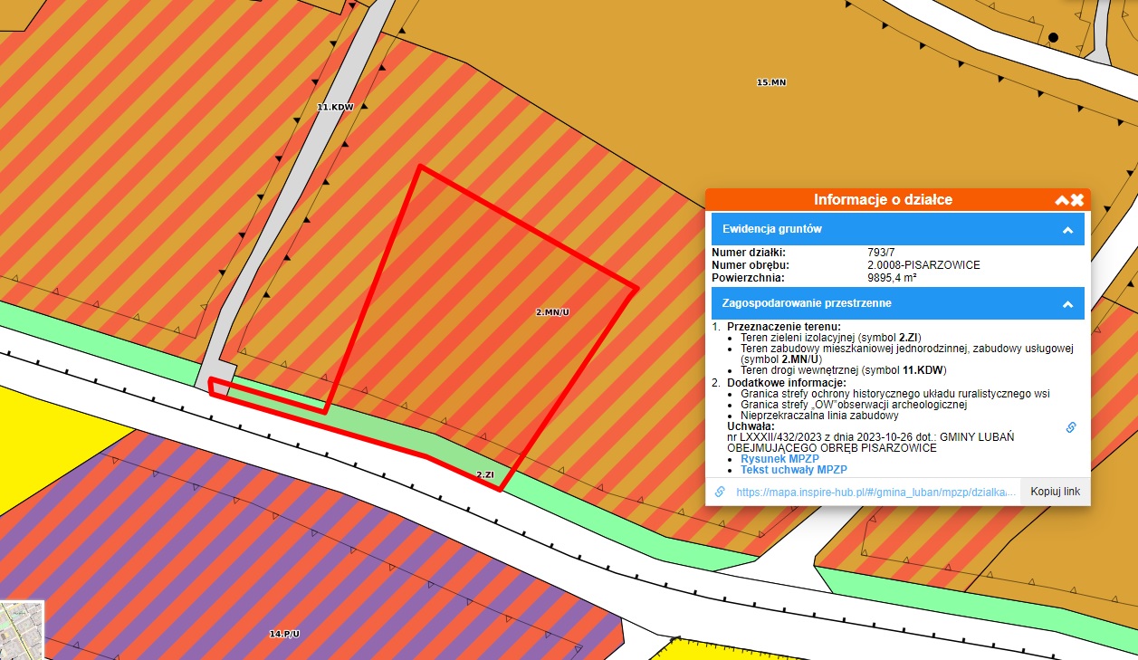This screenshot has width=1138, height=660.
Task: Click the chain-link icon beside Uchwała
Action: coord(1071,427)
